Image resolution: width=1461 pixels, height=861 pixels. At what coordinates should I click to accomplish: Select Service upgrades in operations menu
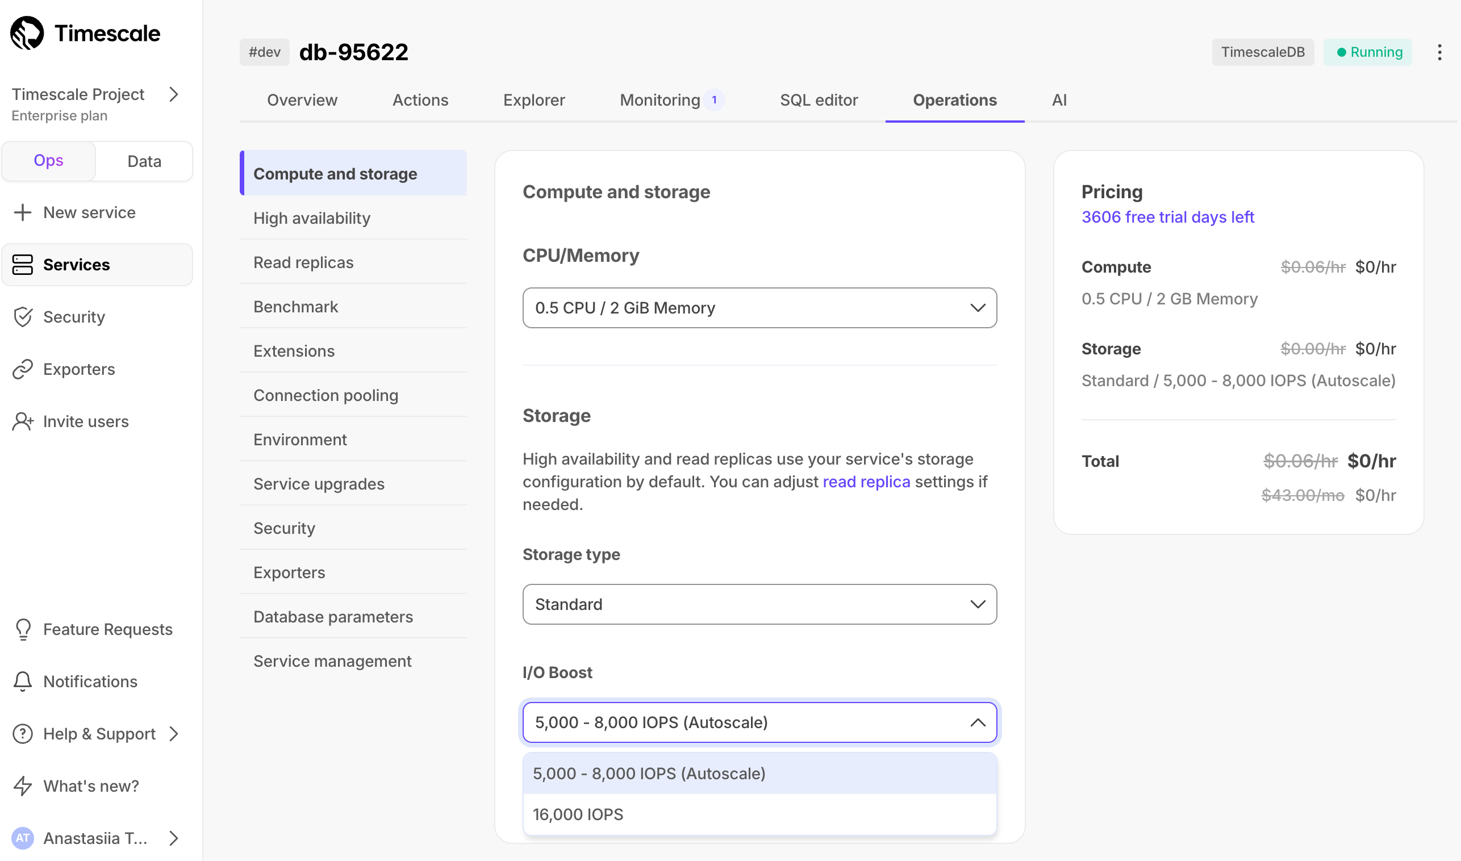pyautogui.click(x=353, y=484)
